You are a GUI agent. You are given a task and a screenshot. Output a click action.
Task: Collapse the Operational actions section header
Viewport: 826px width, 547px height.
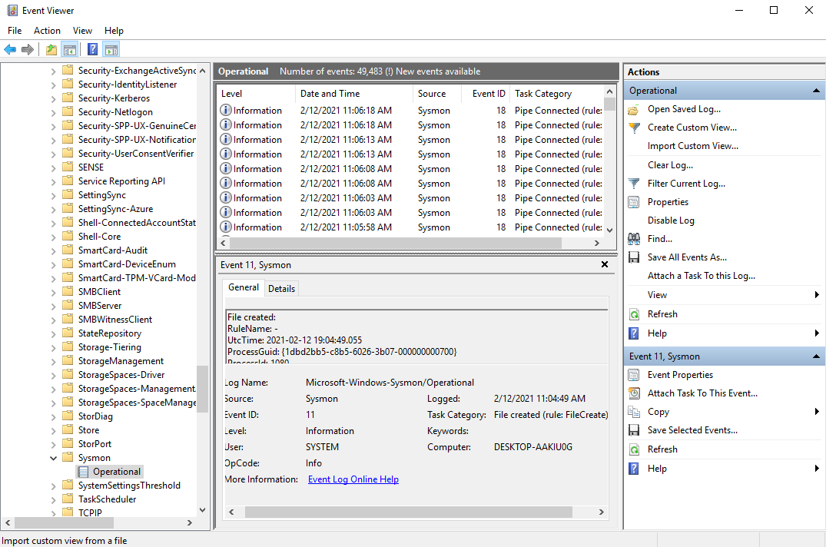tap(817, 91)
